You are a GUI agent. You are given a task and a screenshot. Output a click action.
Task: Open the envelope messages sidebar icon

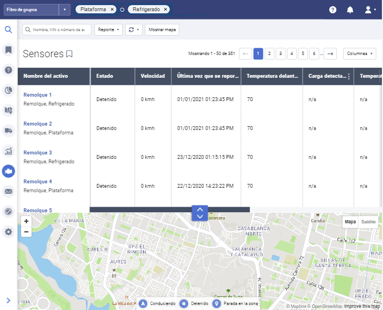(8, 191)
